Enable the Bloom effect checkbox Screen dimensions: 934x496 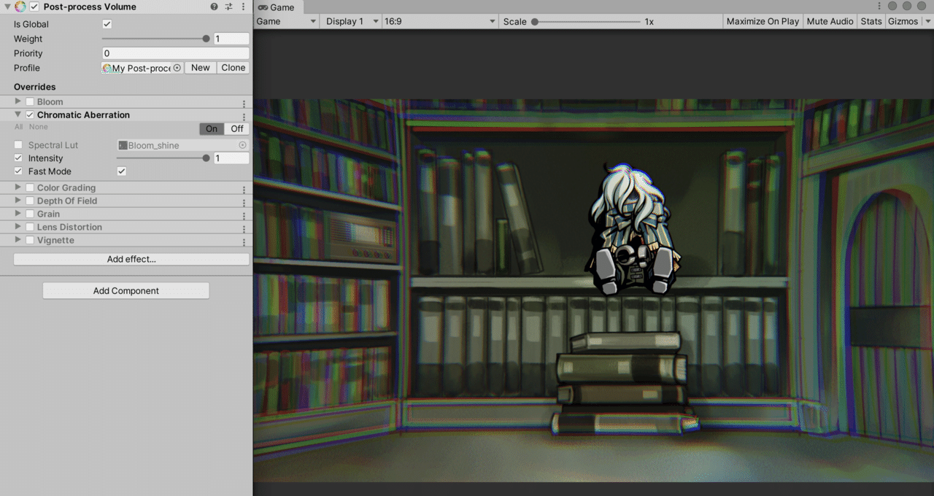[x=30, y=101]
